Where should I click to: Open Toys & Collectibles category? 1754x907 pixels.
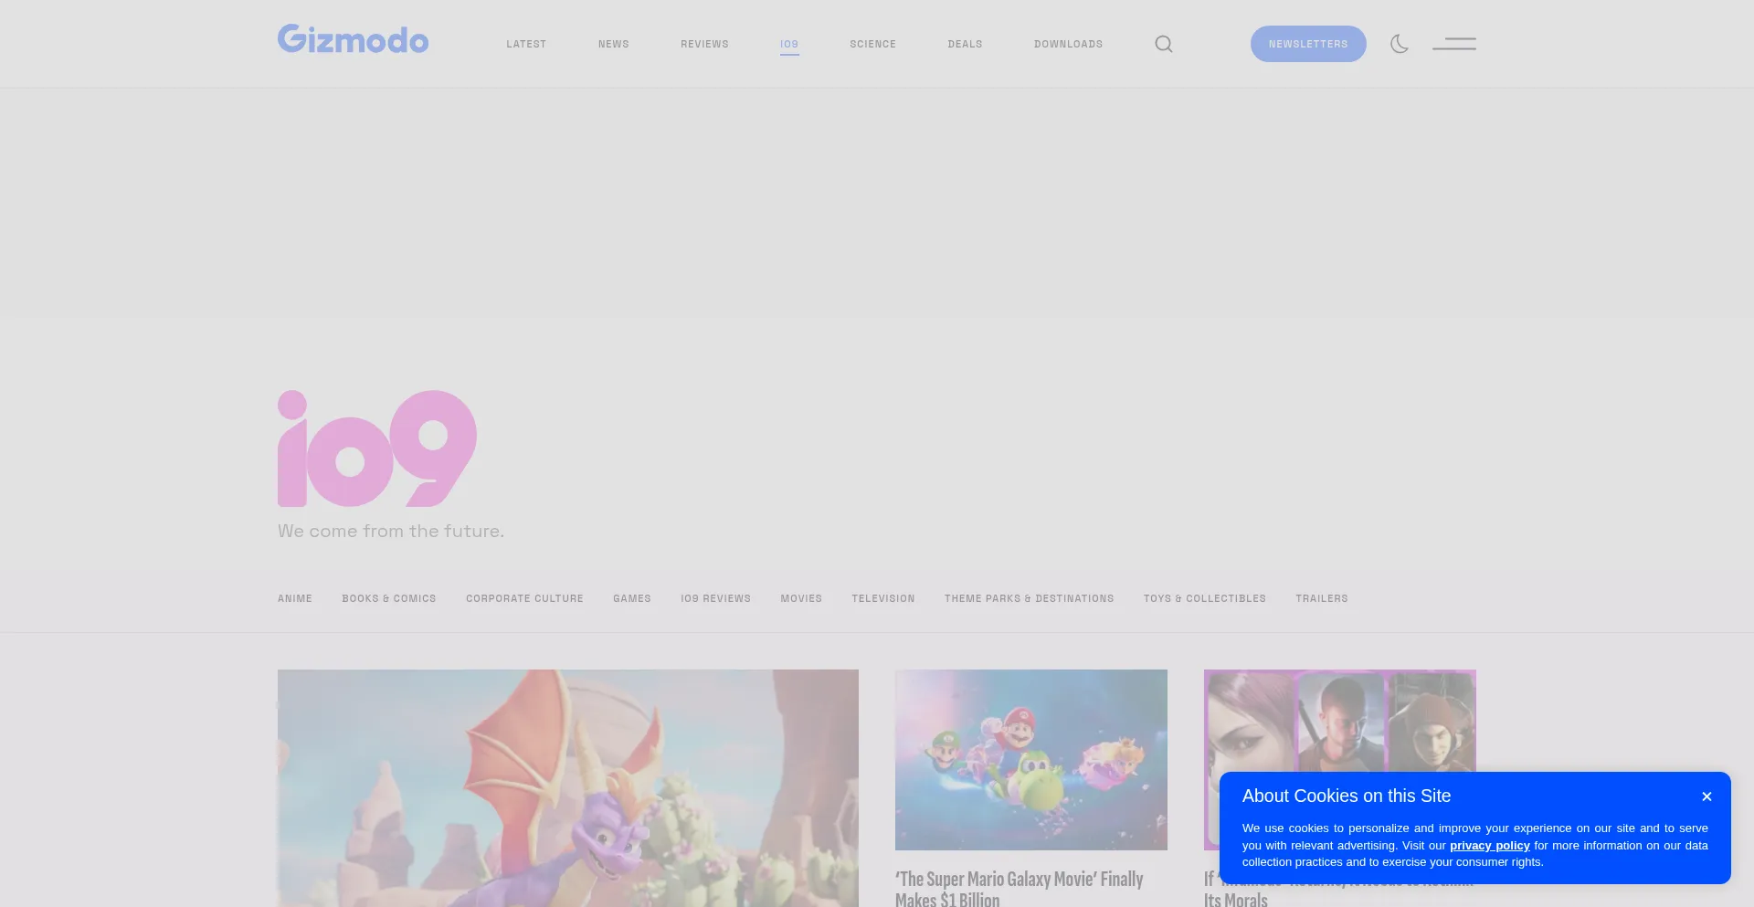click(x=1205, y=598)
